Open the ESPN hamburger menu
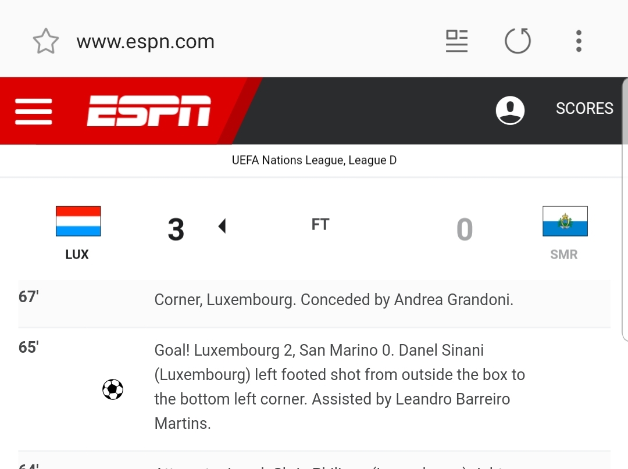Screen dimensions: 628x469 click(x=34, y=111)
